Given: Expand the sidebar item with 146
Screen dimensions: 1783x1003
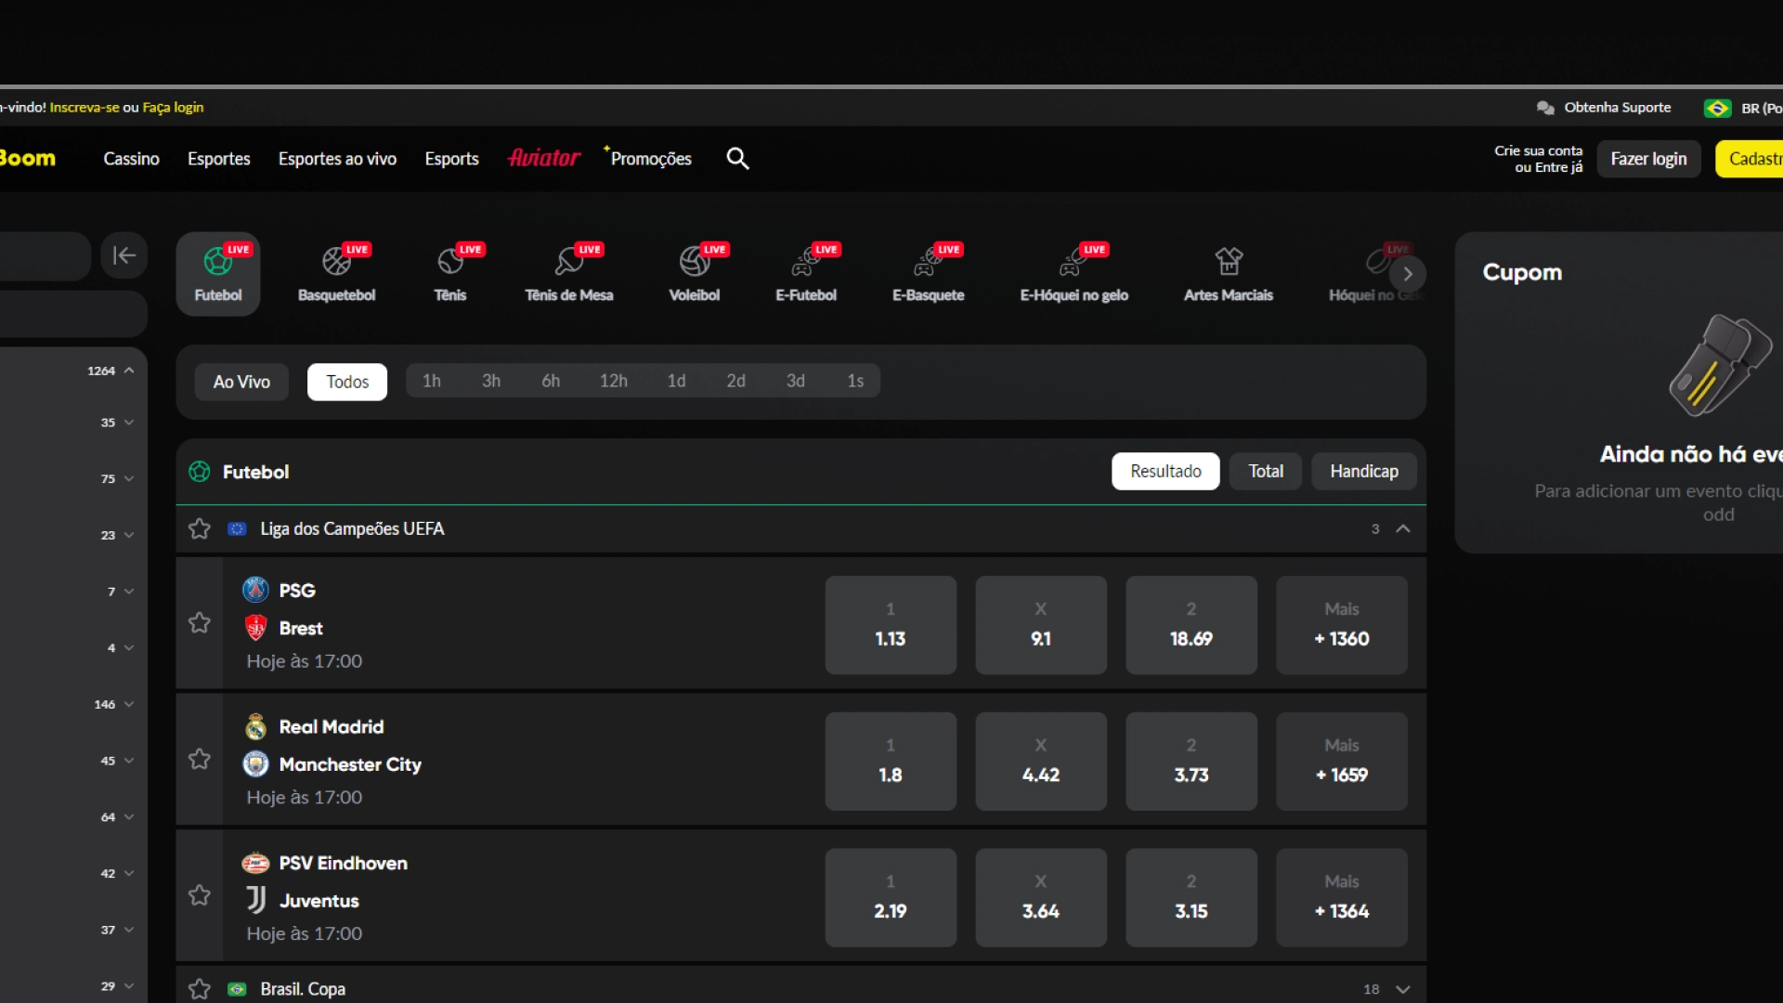Looking at the screenshot, I should click(129, 704).
